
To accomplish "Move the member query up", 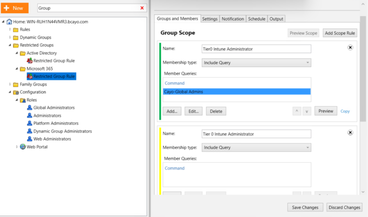I will coord(297,111).
